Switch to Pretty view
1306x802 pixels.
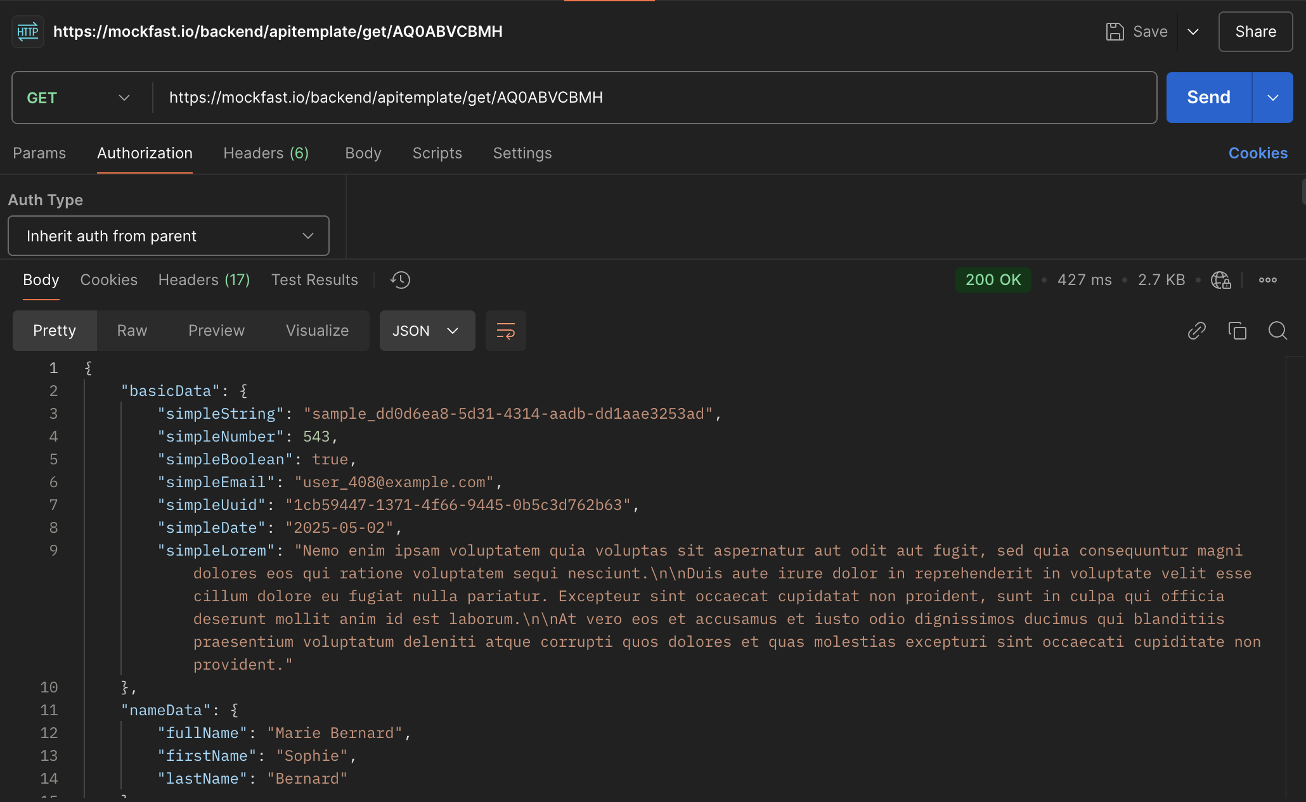[x=55, y=331]
